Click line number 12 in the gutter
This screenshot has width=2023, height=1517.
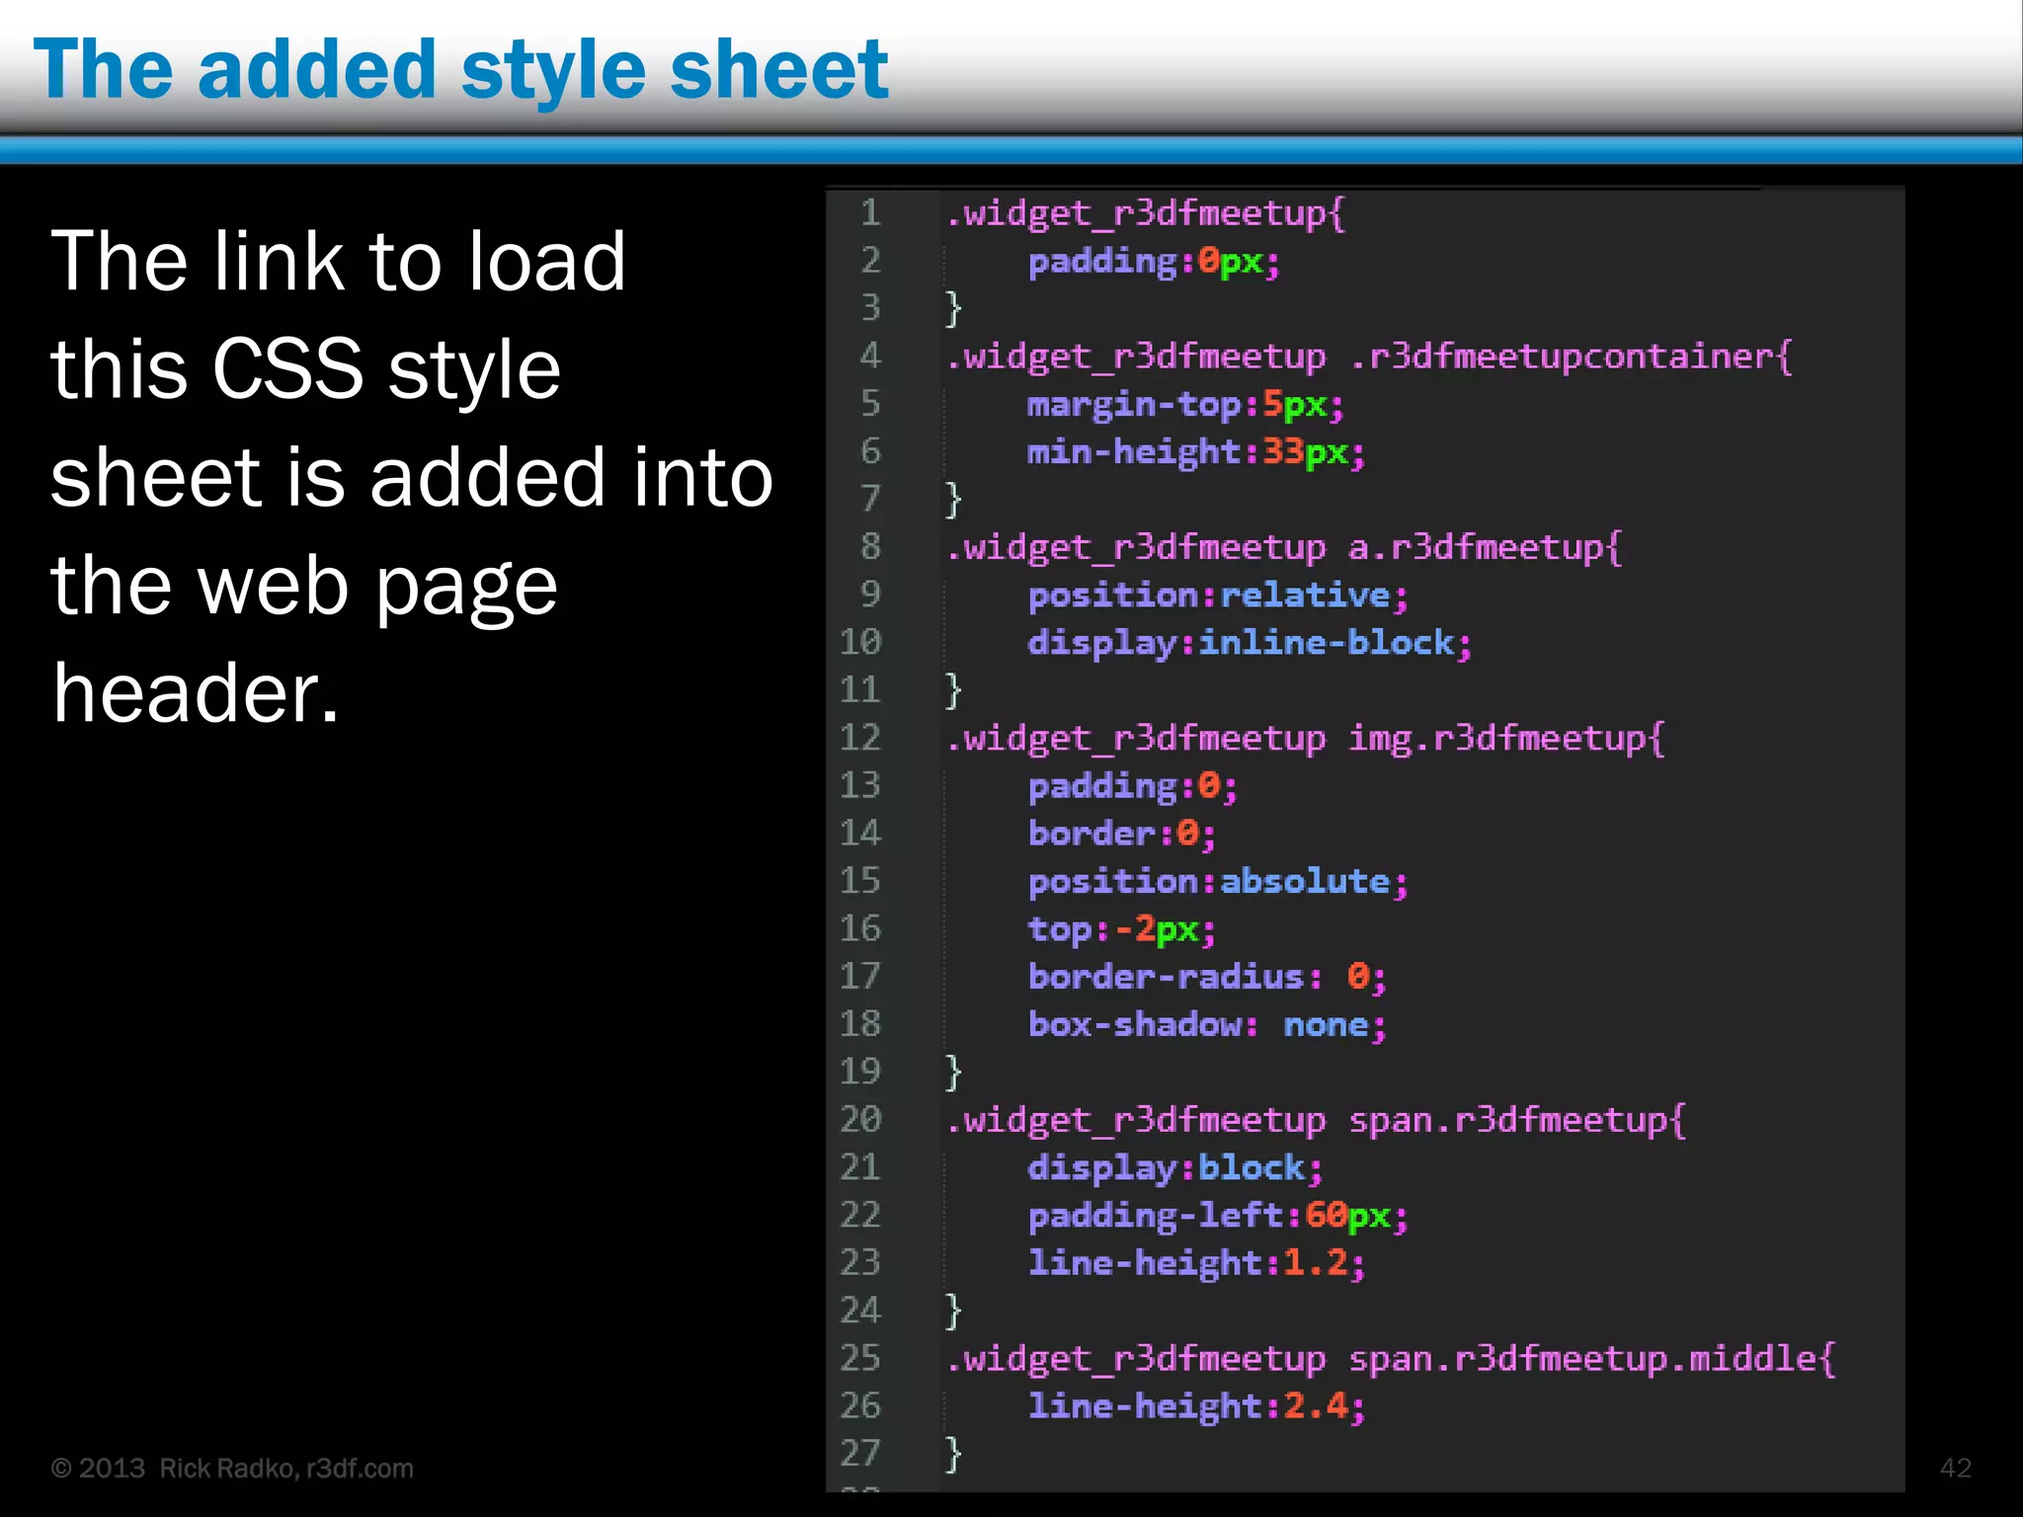click(x=860, y=737)
